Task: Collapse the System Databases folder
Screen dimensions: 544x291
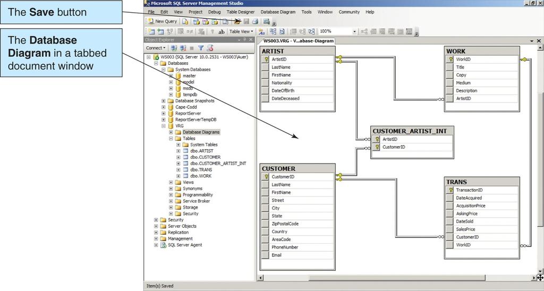Action: [164, 70]
